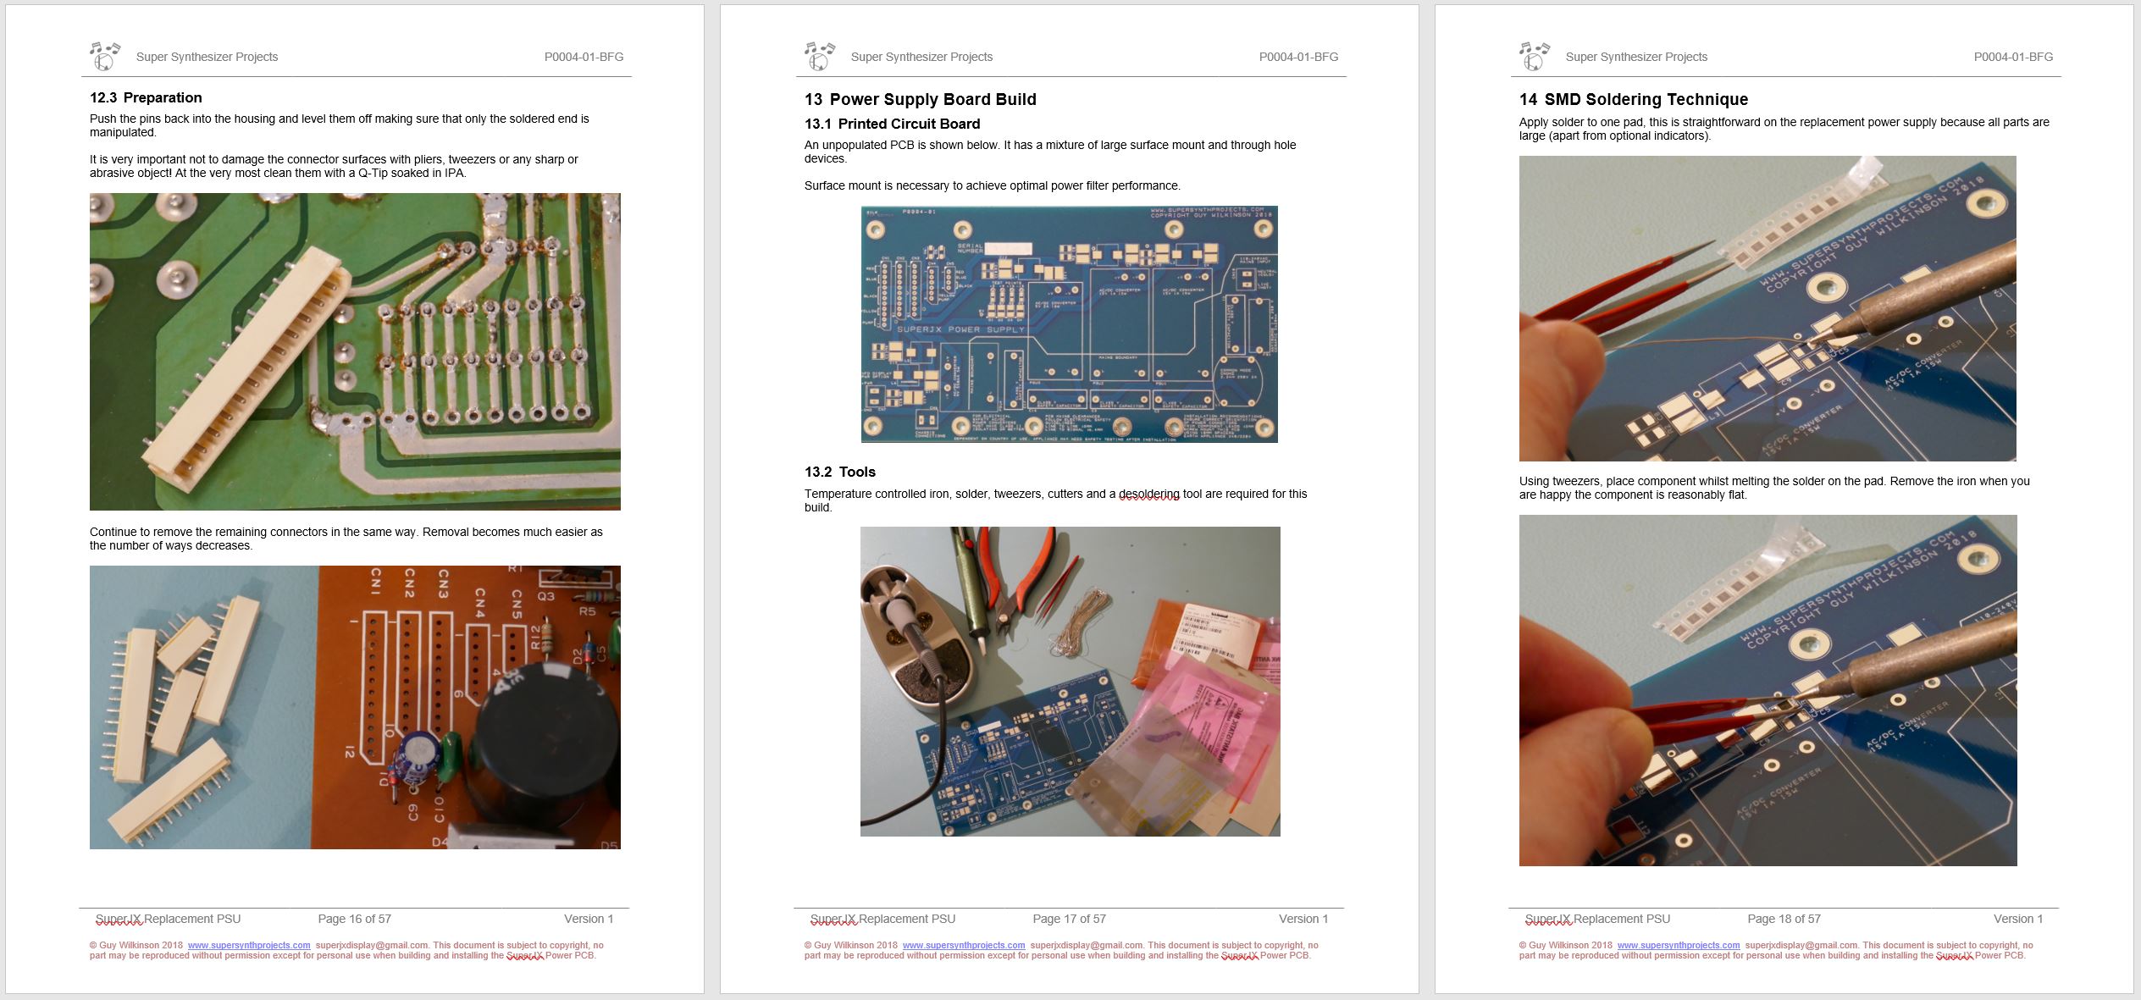
Task: Click the '13.1 Printed Circuit Board' subheading
Action: pos(892,124)
